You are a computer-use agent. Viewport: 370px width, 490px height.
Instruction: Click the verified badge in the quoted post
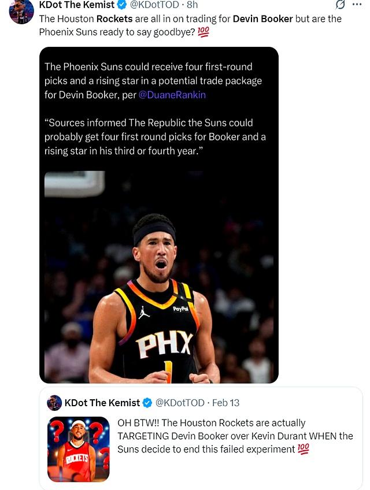coord(148,403)
